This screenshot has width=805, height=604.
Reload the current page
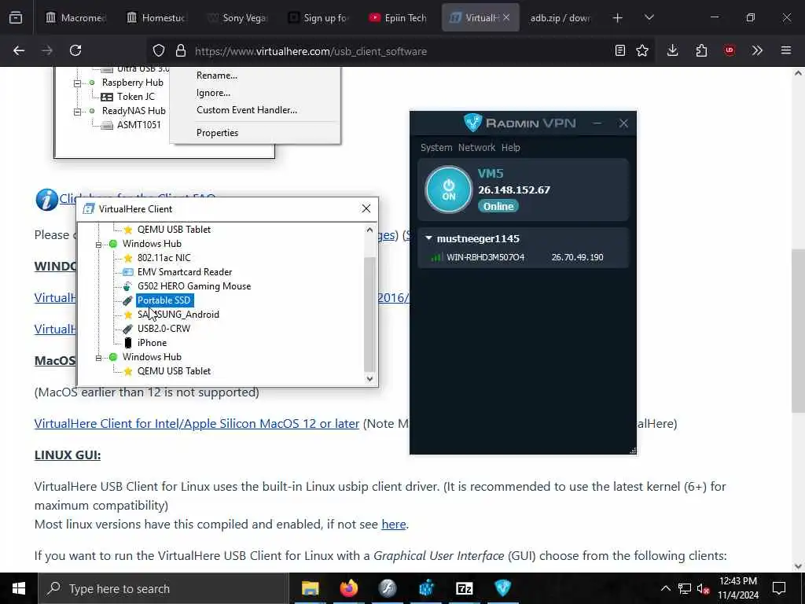(x=75, y=51)
